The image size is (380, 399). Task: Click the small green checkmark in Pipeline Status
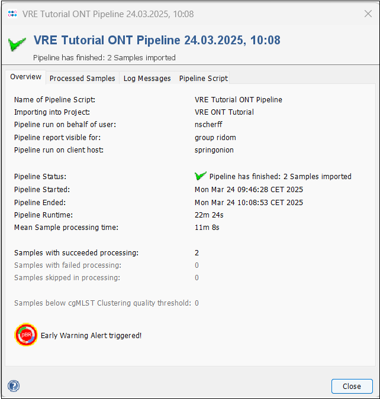[201, 176]
